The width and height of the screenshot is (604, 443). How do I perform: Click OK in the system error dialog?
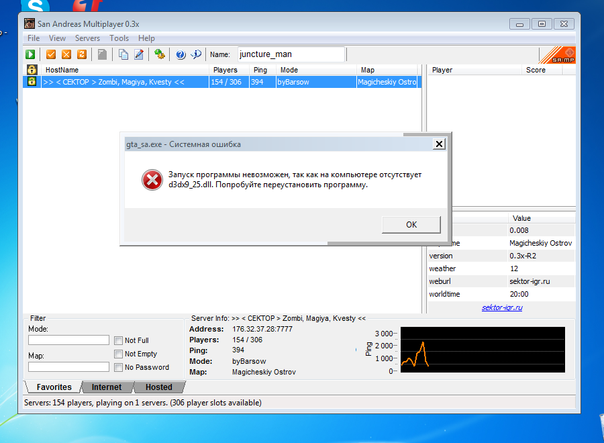[x=411, y=225]
